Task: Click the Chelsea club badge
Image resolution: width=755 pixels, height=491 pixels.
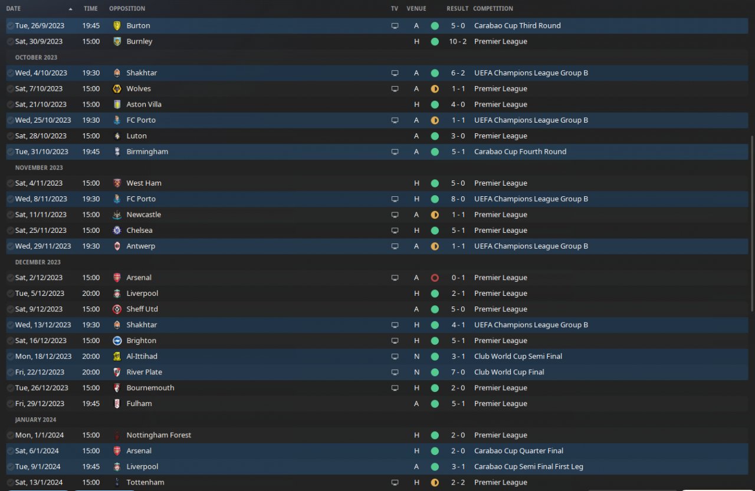Action: tap(117, 230)
